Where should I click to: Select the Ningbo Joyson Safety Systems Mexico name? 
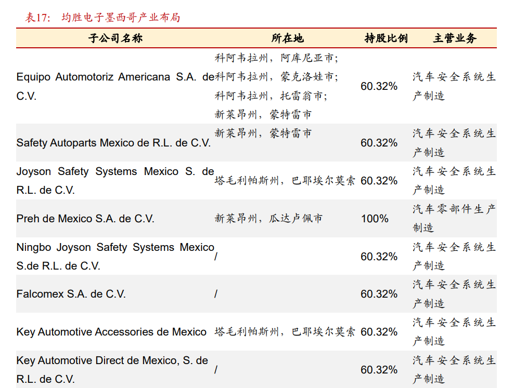(x=114, y=257)
